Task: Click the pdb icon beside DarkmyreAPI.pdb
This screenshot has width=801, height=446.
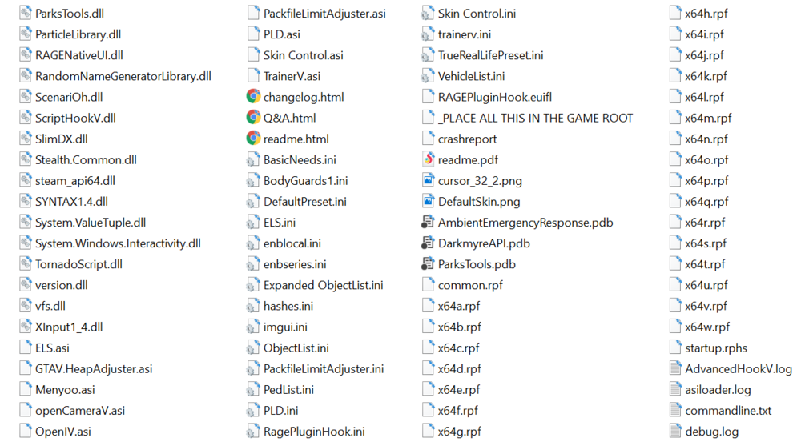Action: coord(428,243)
